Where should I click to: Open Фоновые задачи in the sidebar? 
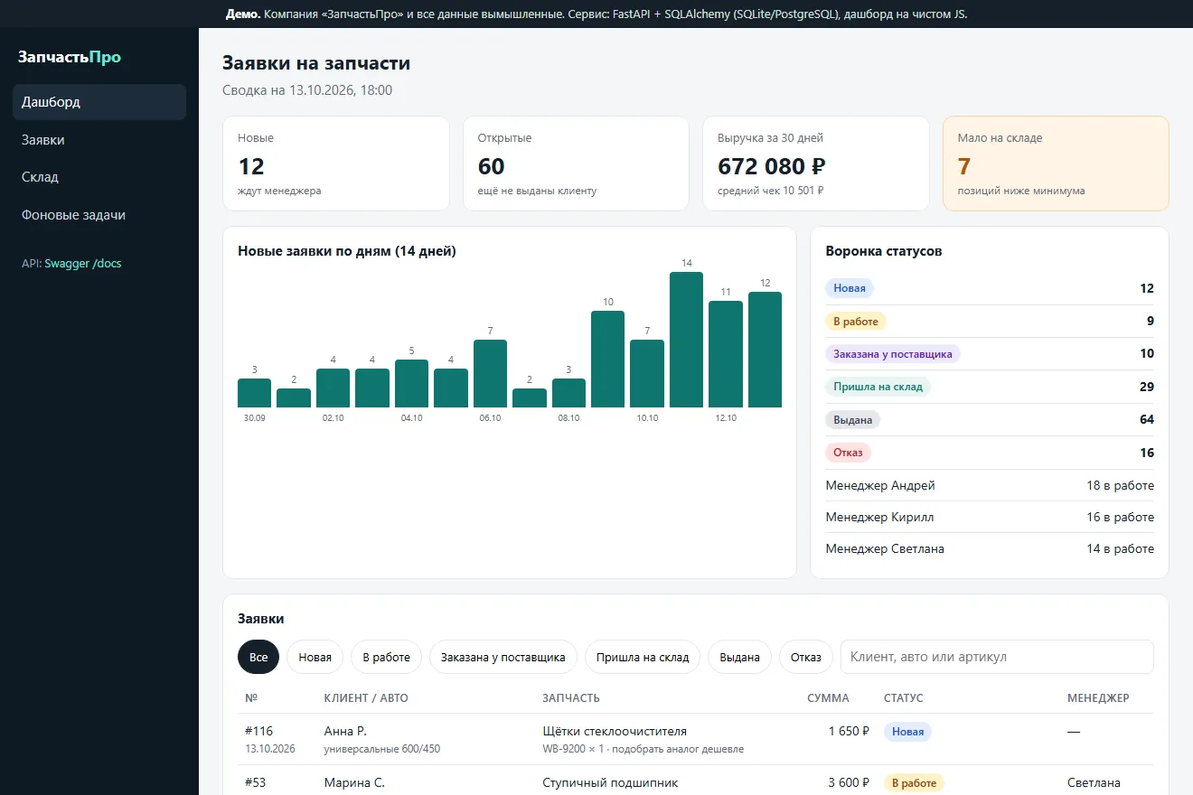[x=99, y=215]
